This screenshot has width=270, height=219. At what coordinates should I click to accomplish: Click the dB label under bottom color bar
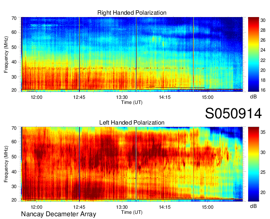pyautogui.click(x=253, y=206)
